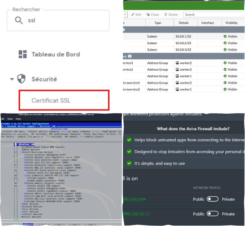Open the View menu in terminal

click(x=9, y=119)
